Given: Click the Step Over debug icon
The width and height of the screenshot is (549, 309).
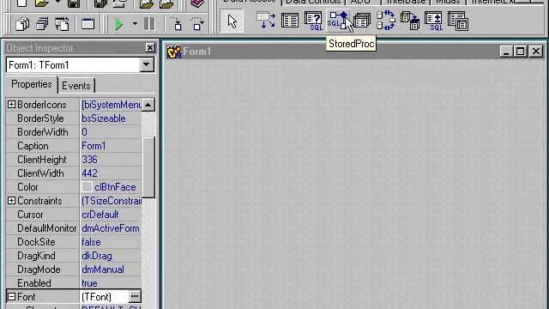Looking at the screenshot, I should click(197, 24).
